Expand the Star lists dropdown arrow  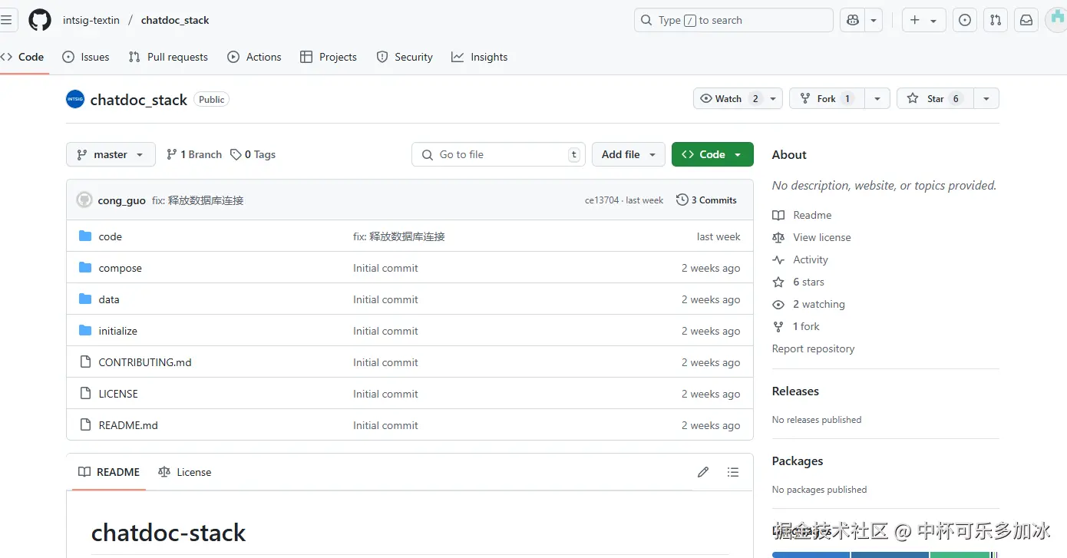click(986, 98)
